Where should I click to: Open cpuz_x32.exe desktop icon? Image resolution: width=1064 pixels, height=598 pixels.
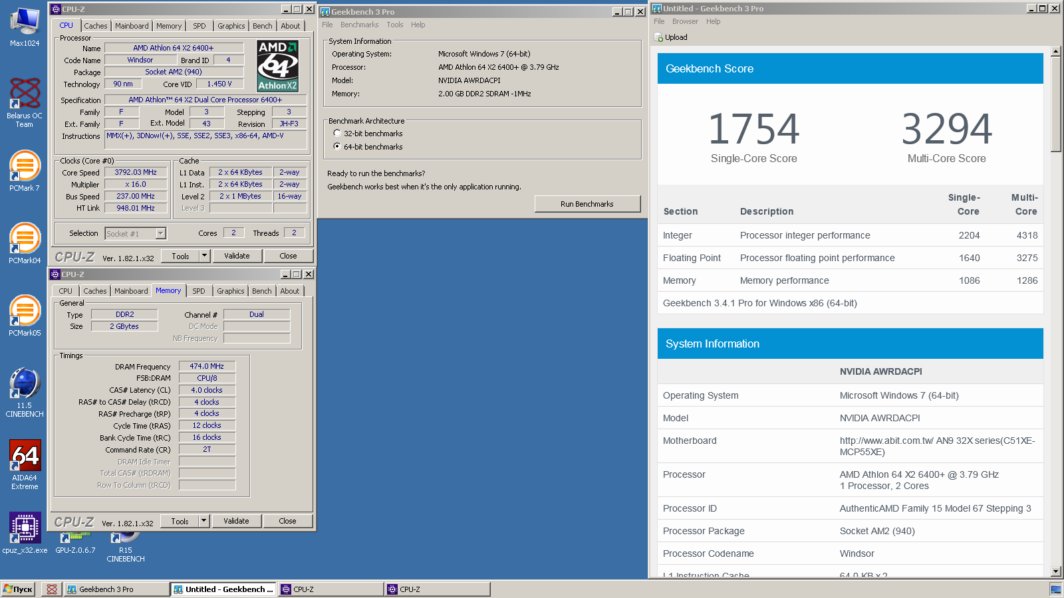coord(25,533)
